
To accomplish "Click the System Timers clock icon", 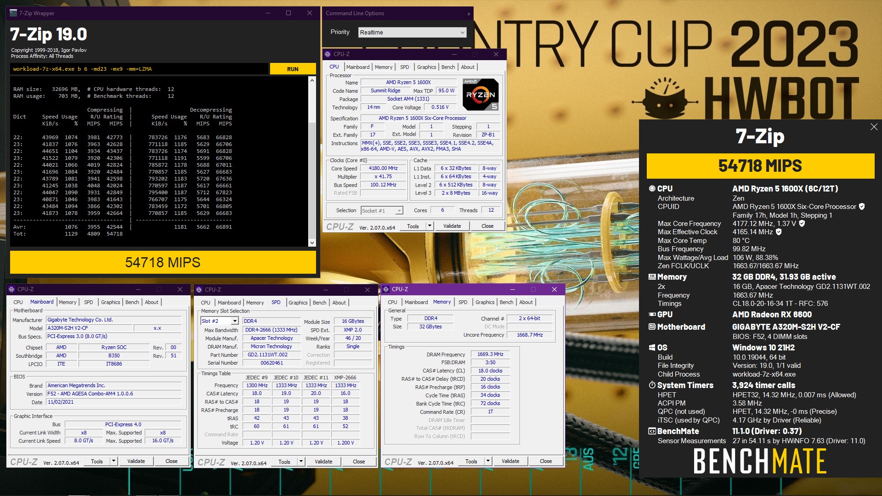I will [x=652, y=385].
